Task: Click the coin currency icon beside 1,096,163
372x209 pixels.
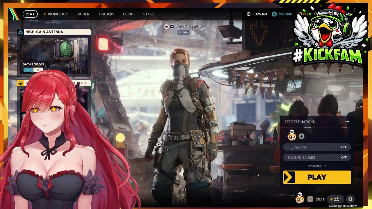Action: pyautogui.click(x=248, y=14)
